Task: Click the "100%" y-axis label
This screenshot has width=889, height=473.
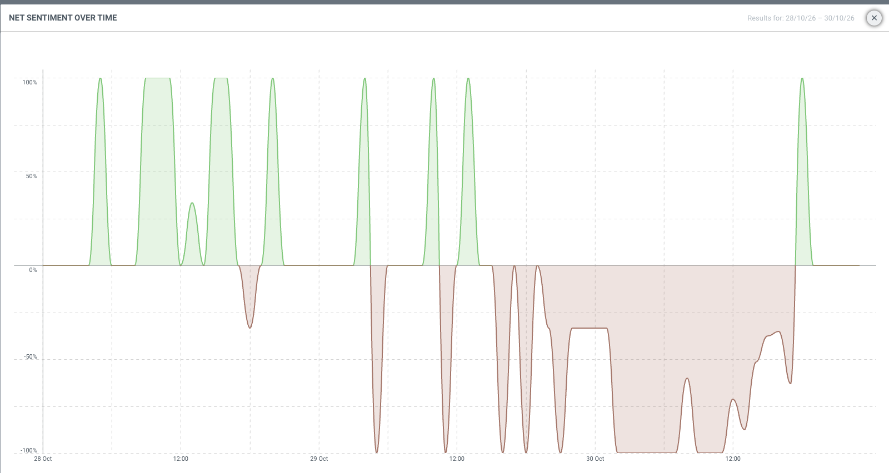Action: pyautogui.click(x=29, y=82)
